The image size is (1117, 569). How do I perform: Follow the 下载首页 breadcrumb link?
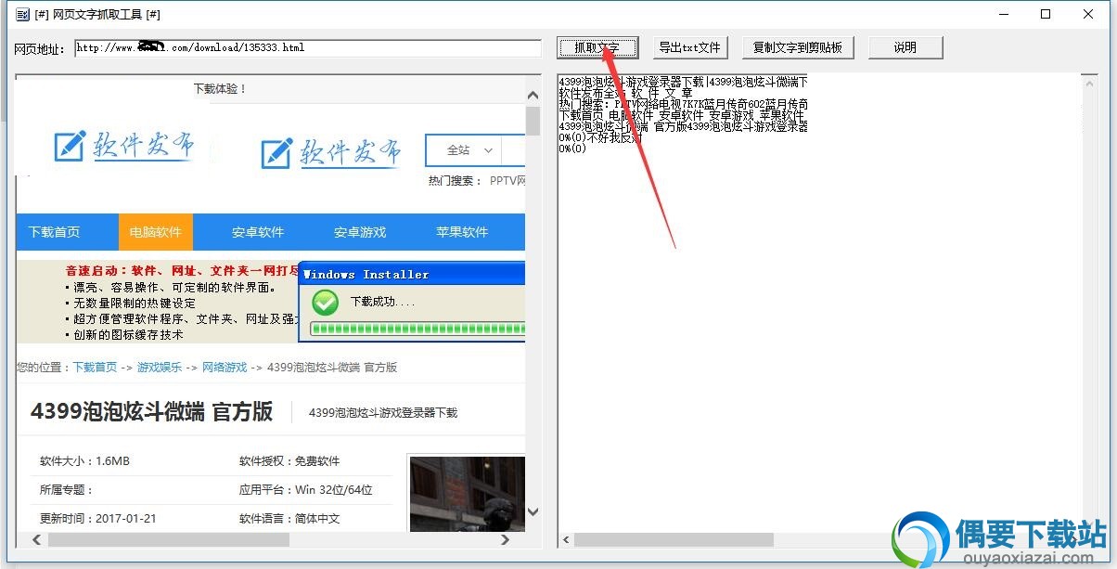(96, 368)
